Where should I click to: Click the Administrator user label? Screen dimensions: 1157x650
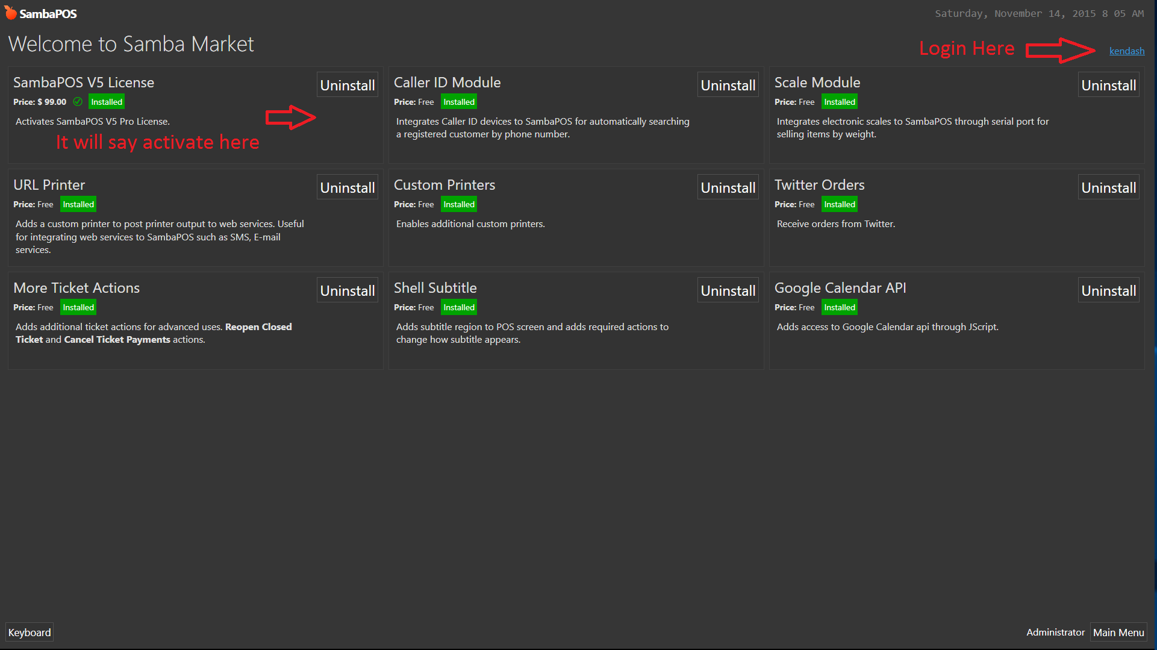click(1055, 632)
